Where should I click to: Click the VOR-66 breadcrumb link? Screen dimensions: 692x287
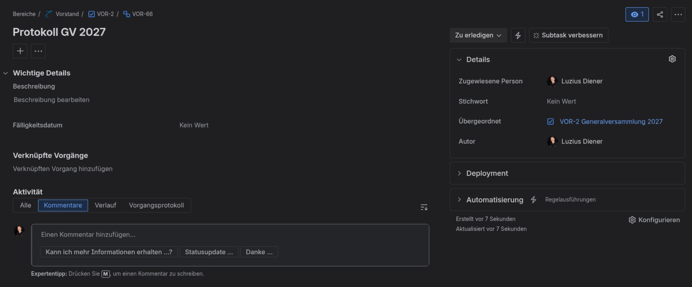[142, 14]
